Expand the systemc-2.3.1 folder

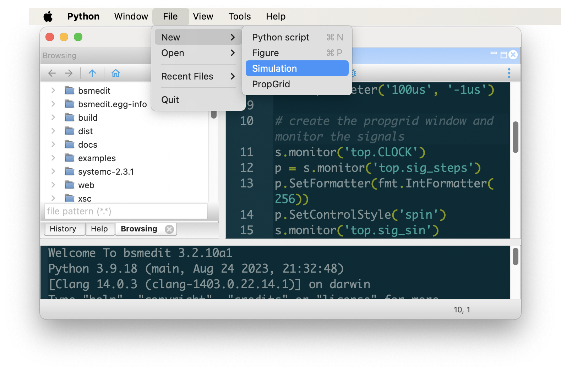click(x=53, y=171)
